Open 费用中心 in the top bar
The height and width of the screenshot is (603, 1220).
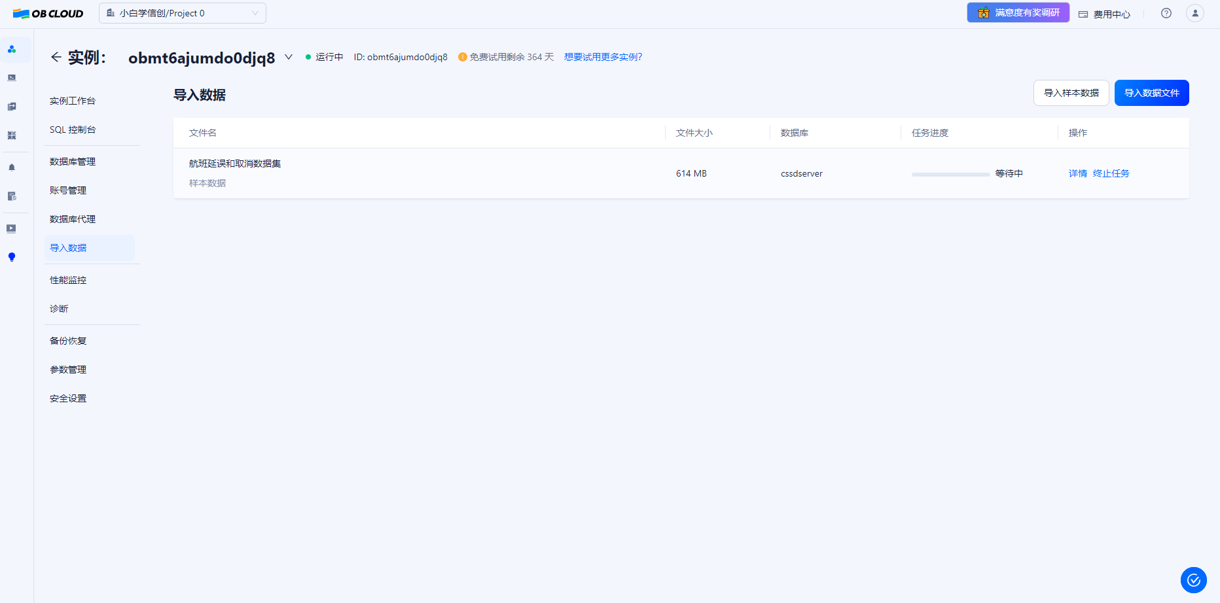pyautogui.click(x=1104, y=14)
